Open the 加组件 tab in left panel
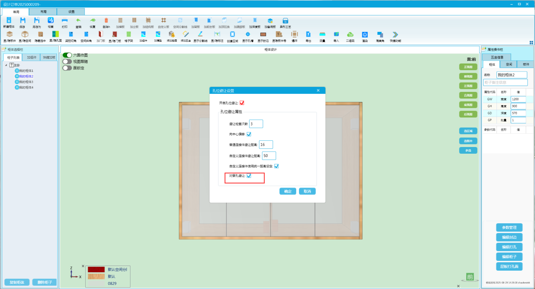 pyautogui.click(x=31, y=57)
